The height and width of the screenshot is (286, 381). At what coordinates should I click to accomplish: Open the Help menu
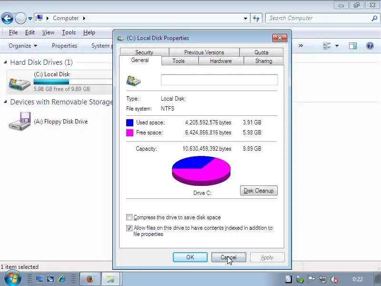pyautogui.click(x=89, y=32)
